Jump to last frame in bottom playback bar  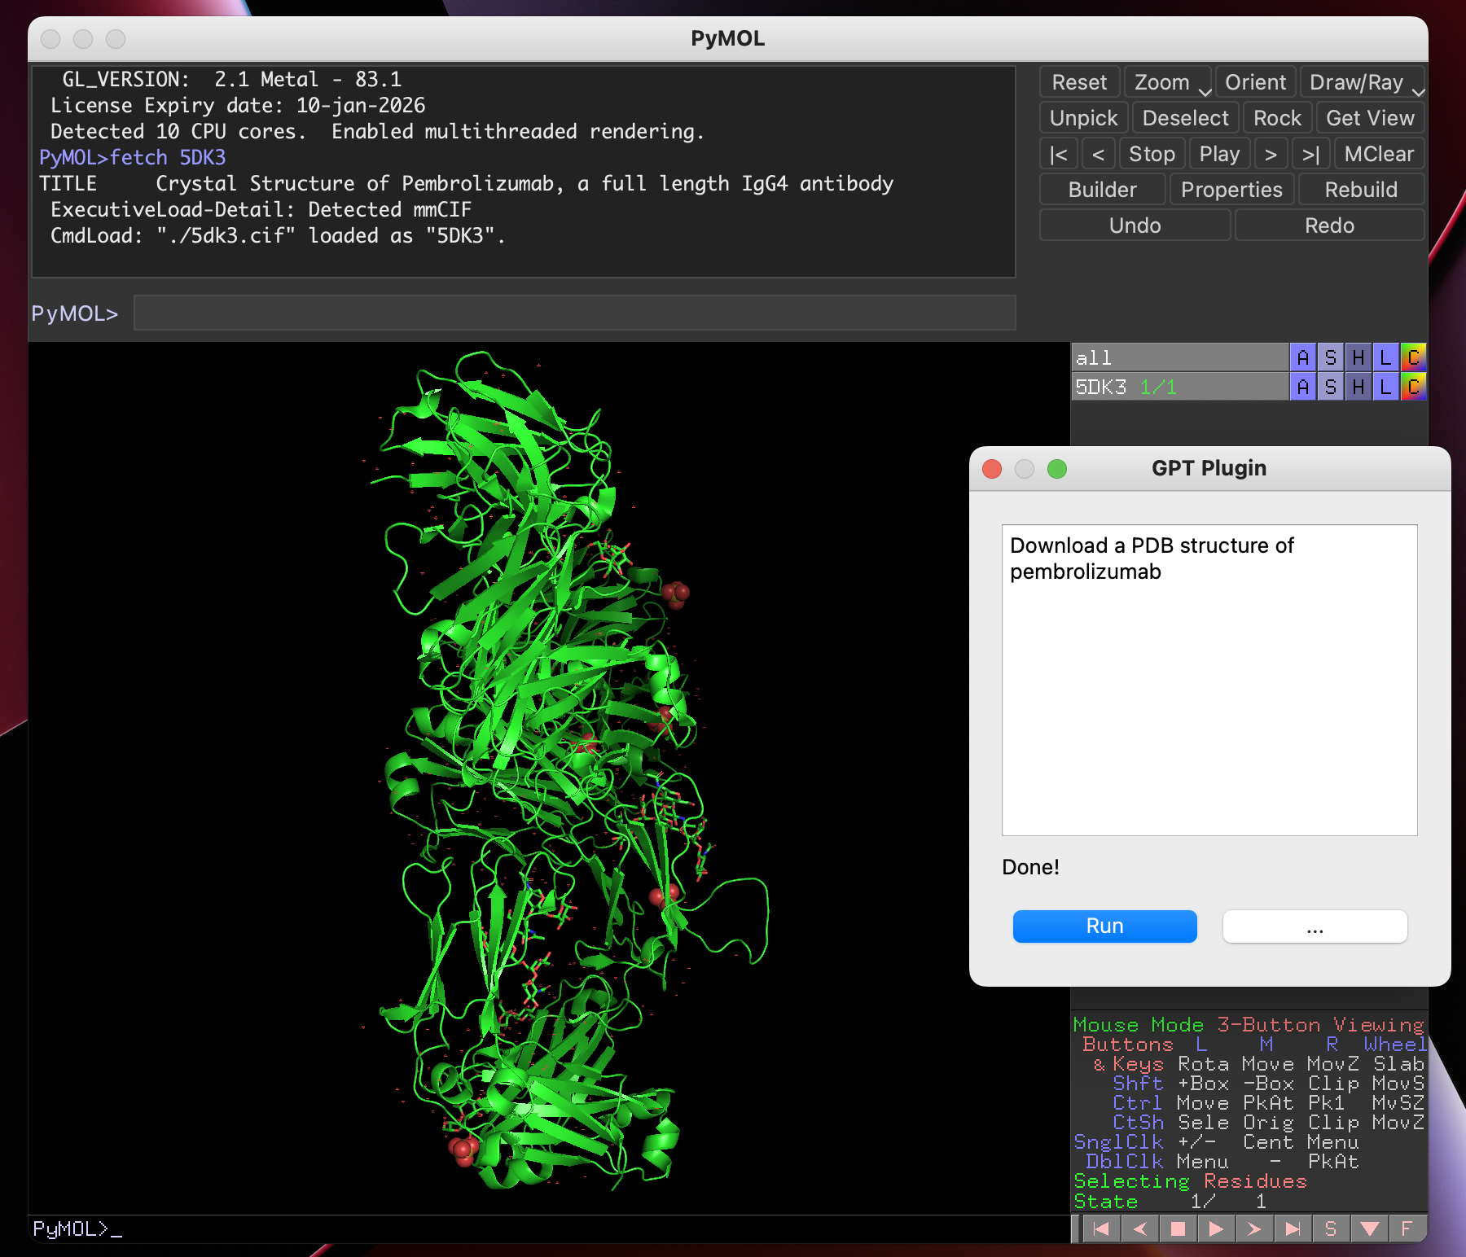pos(1293,1229)
